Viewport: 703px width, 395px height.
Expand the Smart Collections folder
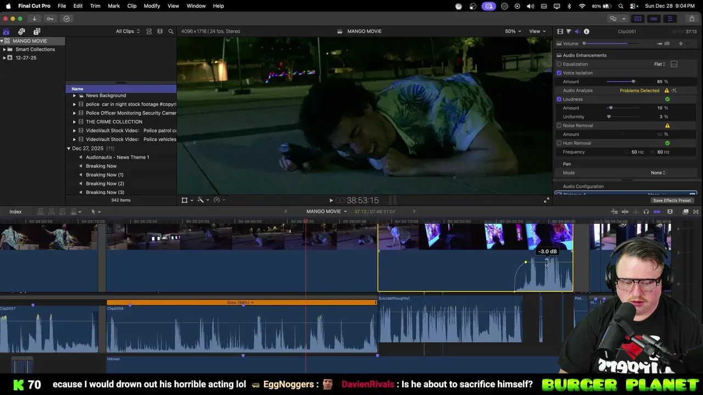tap(4, 49)
